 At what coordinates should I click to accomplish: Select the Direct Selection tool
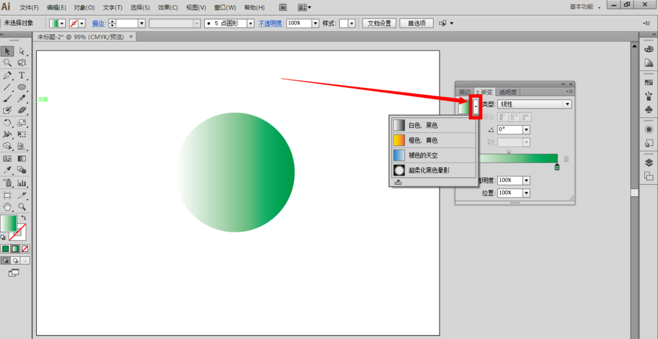[22, 51]
